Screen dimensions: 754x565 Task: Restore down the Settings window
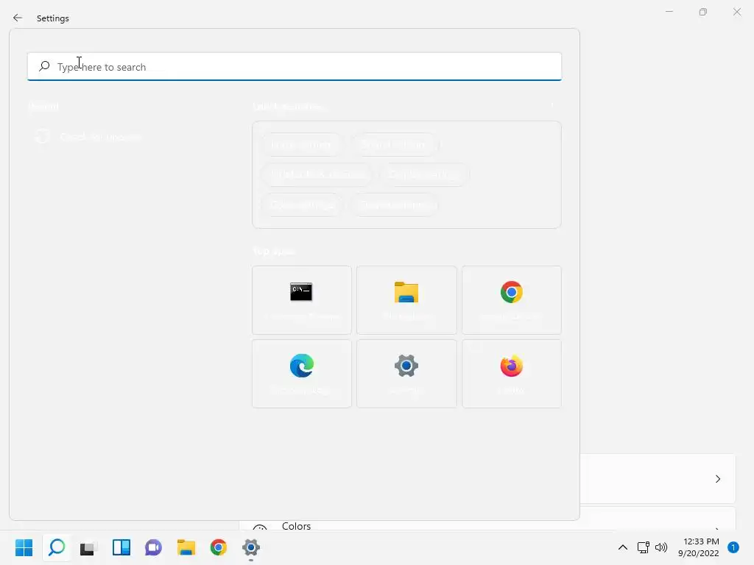point(703,12)
